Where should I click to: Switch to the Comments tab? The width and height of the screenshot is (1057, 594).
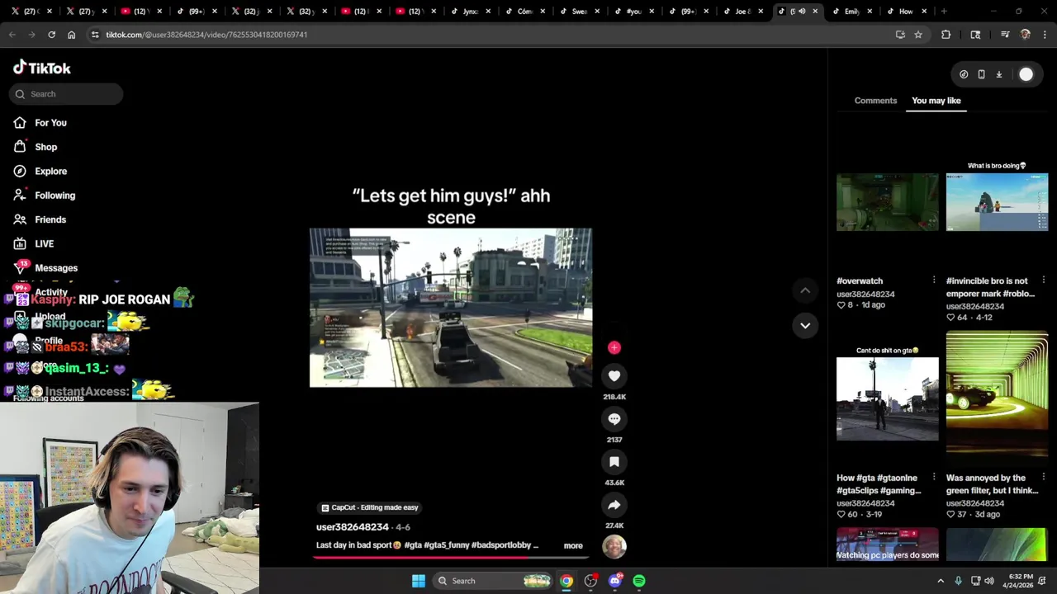tap(875, 101)
